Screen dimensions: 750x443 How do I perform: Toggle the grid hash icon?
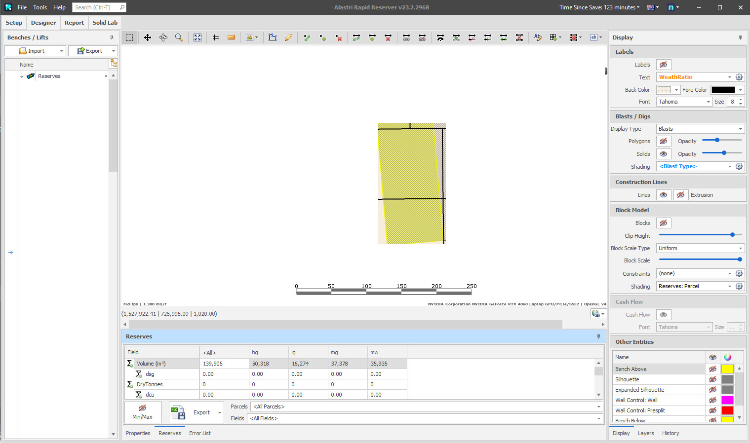point(216,37)
